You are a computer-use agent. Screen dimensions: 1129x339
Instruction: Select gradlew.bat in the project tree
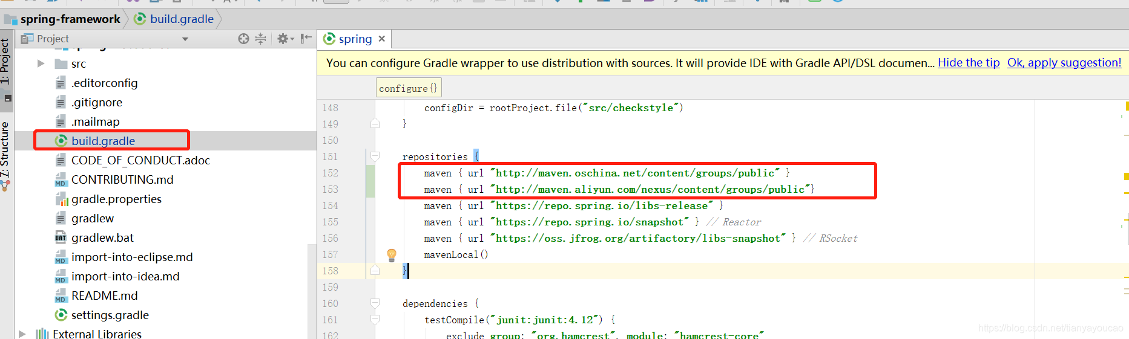(x=102, y=237)
